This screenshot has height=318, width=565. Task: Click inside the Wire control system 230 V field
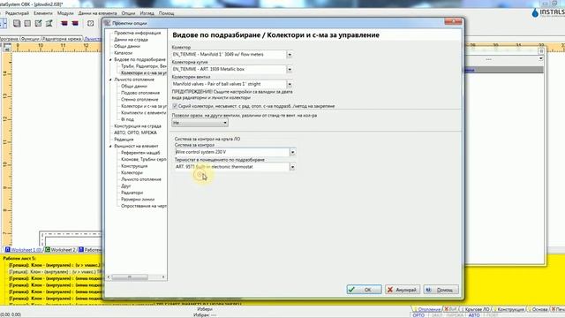click(x=232, y=152)
